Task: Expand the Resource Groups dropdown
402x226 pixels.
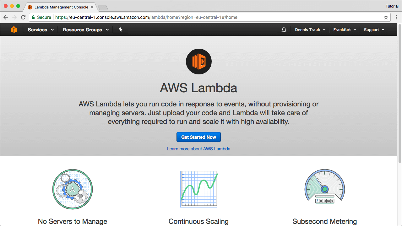Action: coord(85,30)
